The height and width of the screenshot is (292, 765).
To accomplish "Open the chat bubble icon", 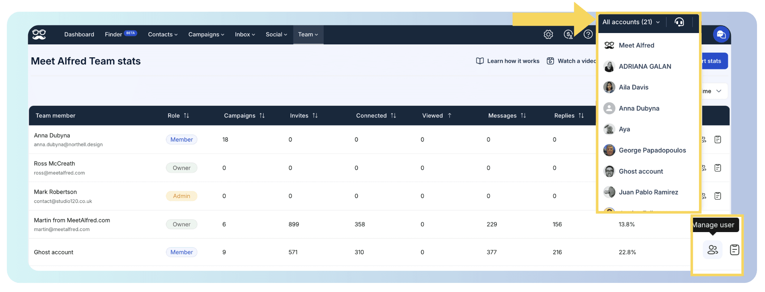I will (x=721, y=35).
